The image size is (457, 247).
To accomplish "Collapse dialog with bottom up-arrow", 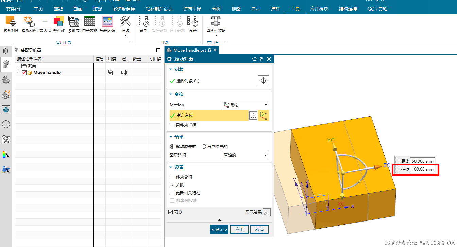I will pyautogui.click(x=219, y=220).
